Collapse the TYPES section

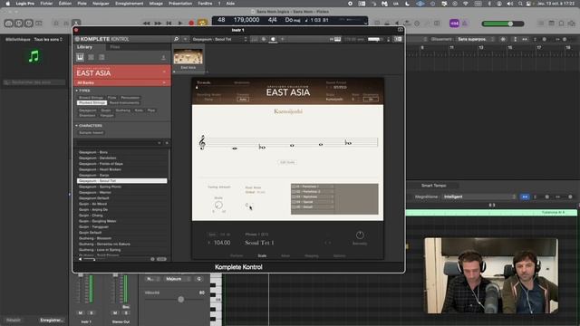(82, 91)
